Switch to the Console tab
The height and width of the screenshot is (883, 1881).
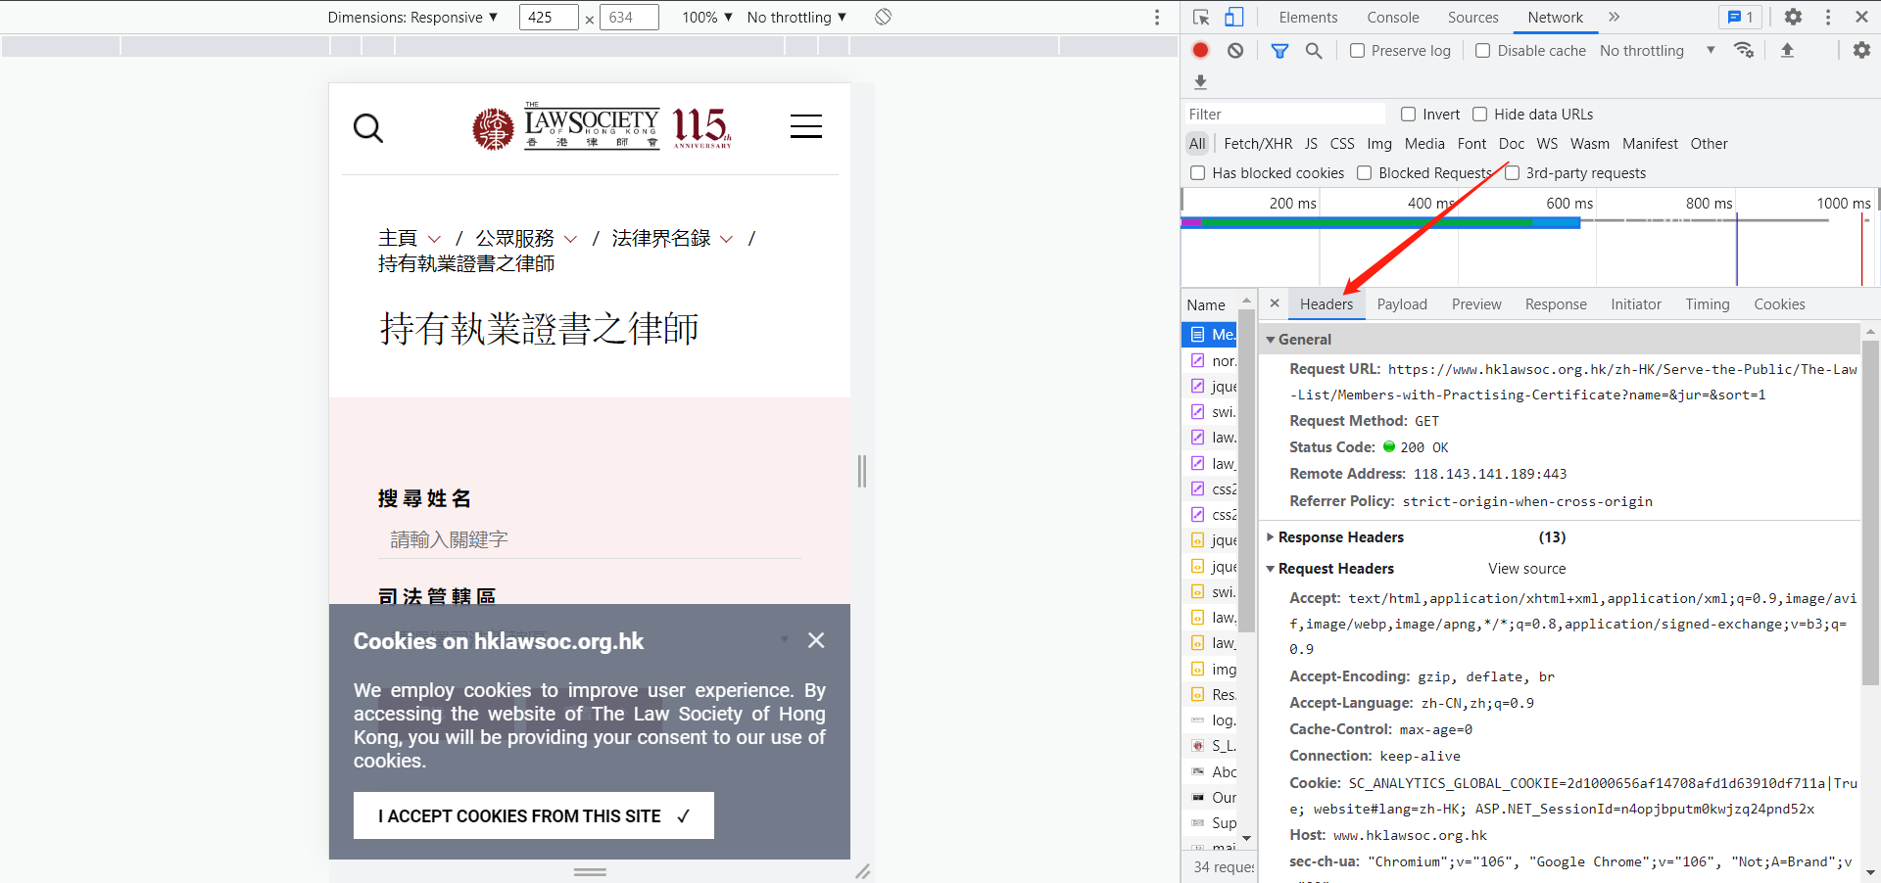1393,17
